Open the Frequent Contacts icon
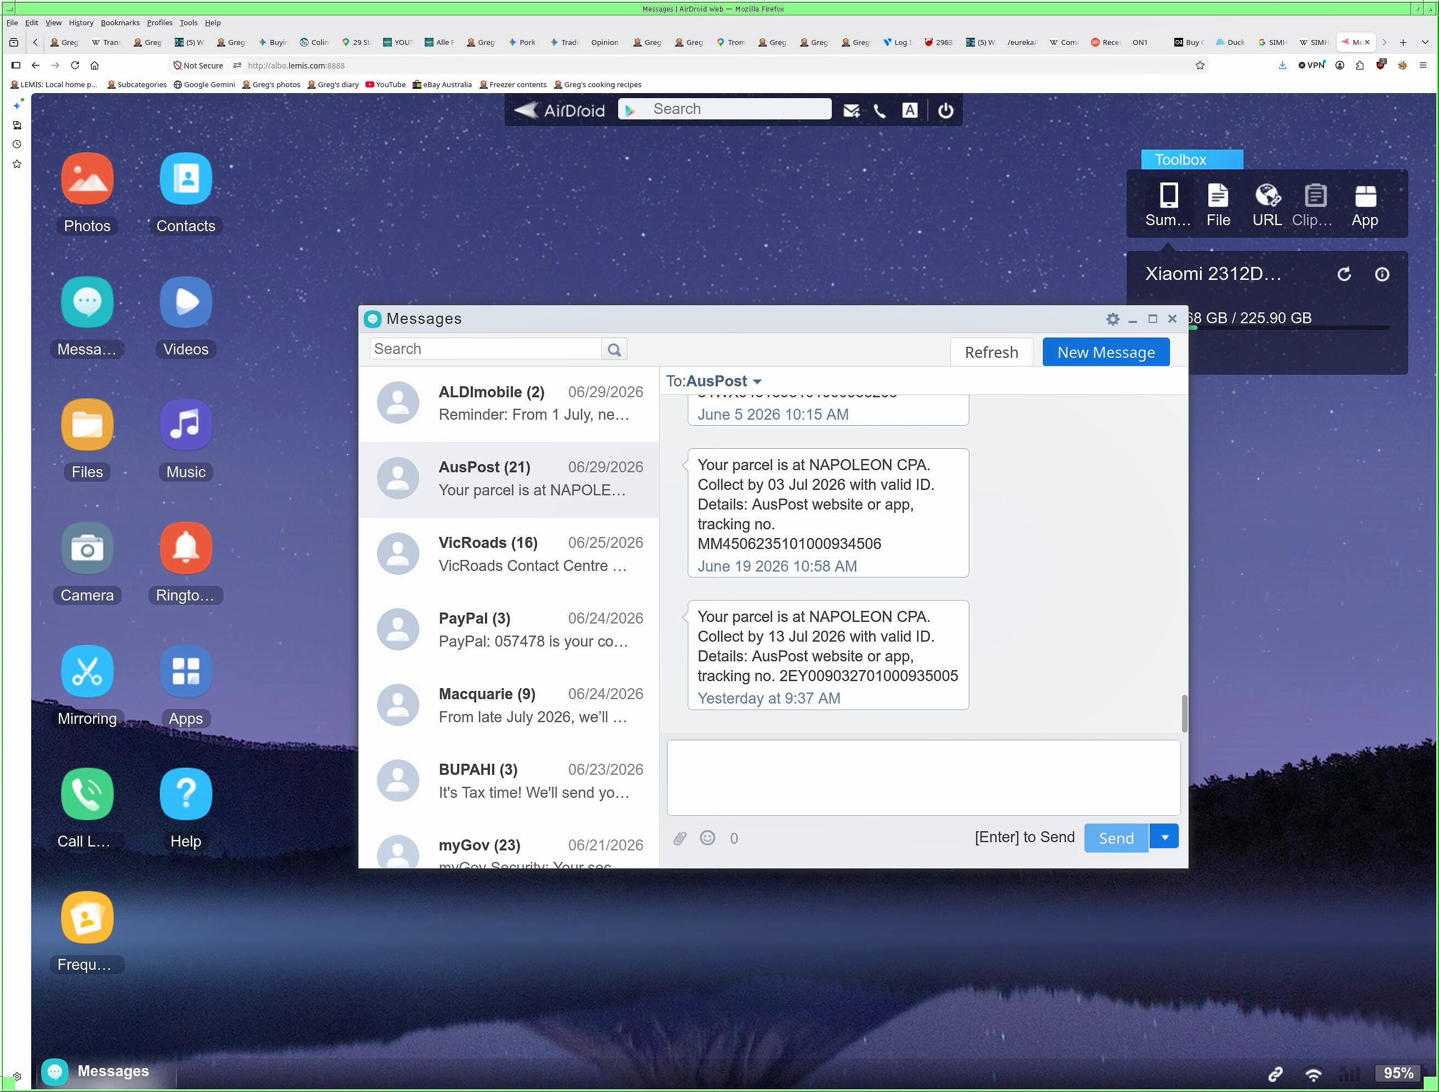The width and height of the screenshot is (1439, 1092). pos(87,917)
